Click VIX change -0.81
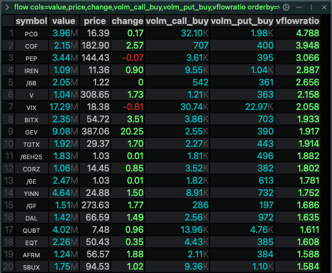 (x=127, y=107)
